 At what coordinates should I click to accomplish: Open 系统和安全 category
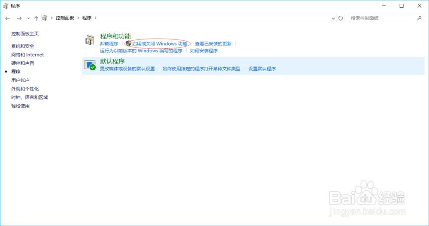tap(23, 46)
